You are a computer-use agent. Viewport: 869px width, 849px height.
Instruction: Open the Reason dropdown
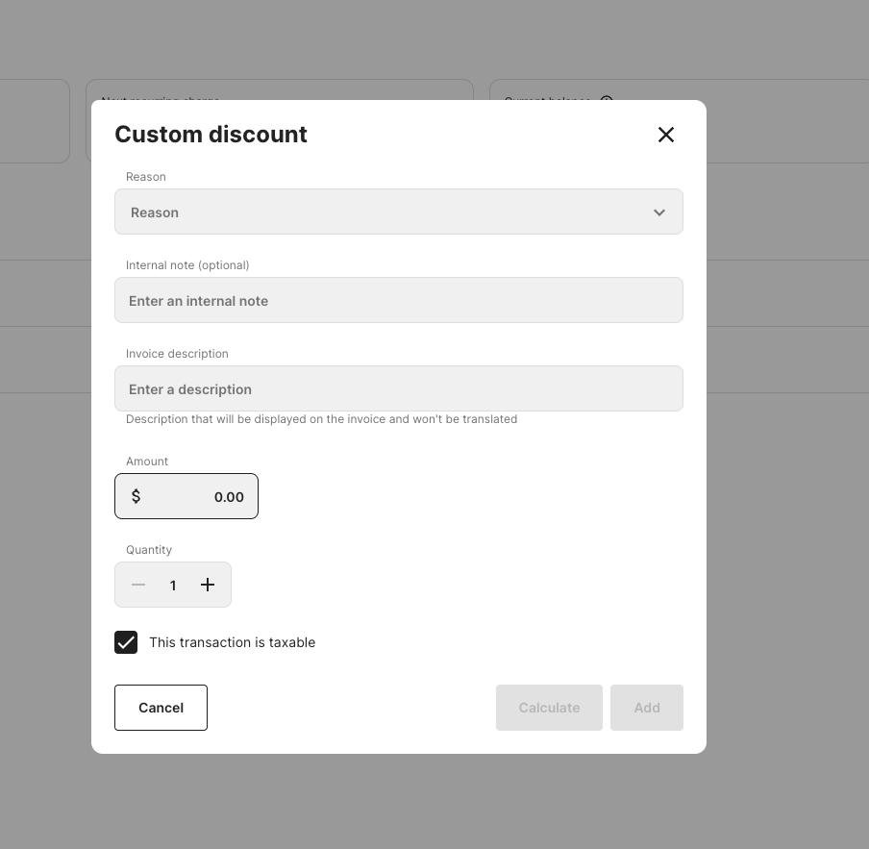pyautogui.click(x=399, y=212)
